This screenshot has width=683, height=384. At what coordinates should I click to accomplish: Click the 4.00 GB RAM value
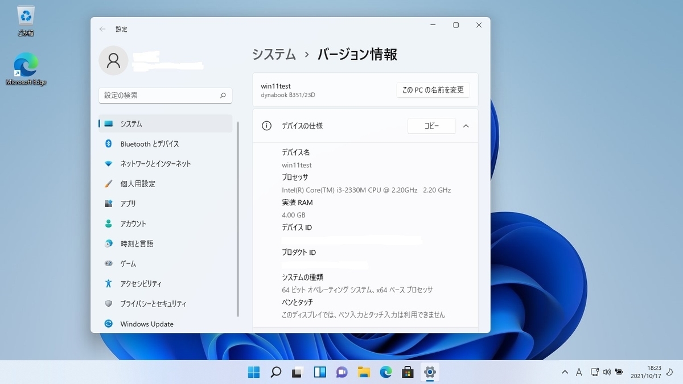click(294, 215)
